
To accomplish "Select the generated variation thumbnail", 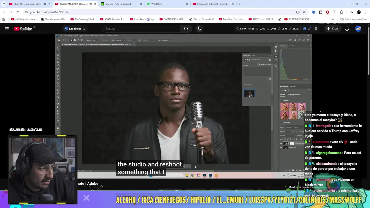I will pos(249,94).
